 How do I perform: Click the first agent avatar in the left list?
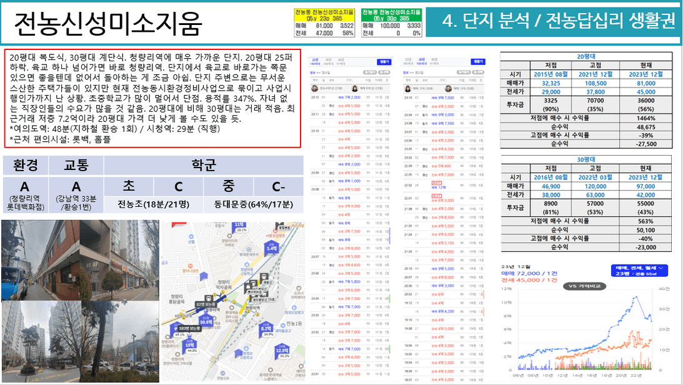point(314,88)
